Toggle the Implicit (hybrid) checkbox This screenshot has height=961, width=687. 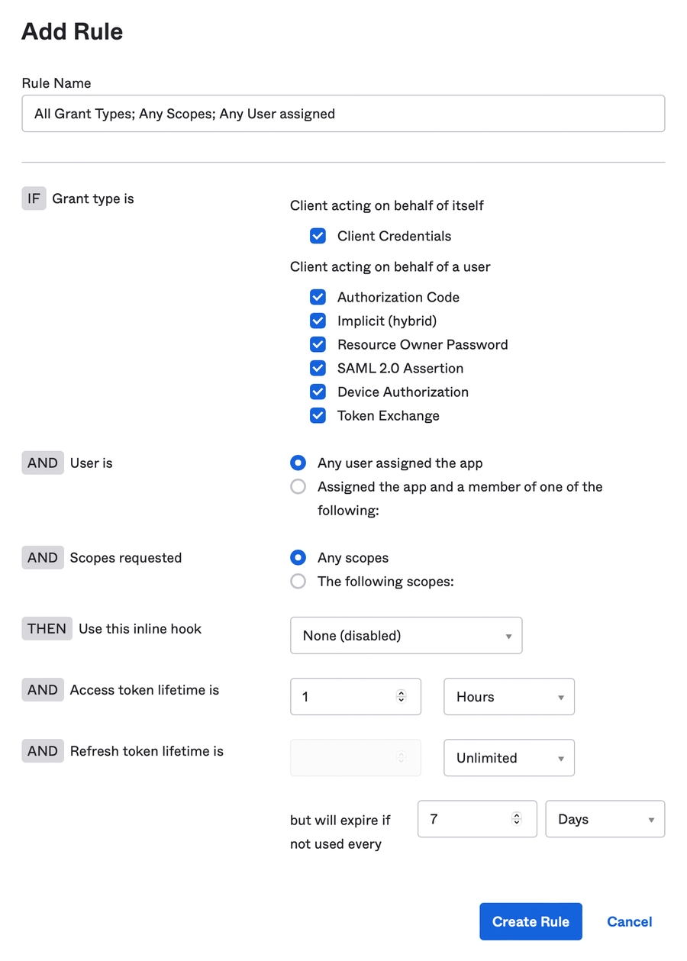pos(318,321)
